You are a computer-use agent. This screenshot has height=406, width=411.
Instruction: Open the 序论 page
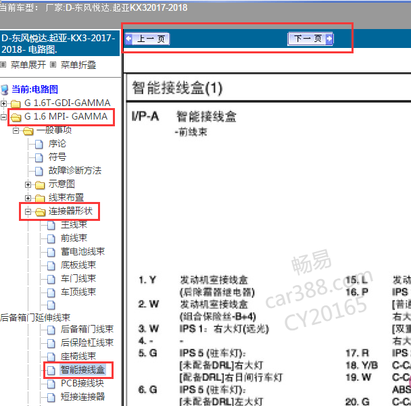pos(57,143)
